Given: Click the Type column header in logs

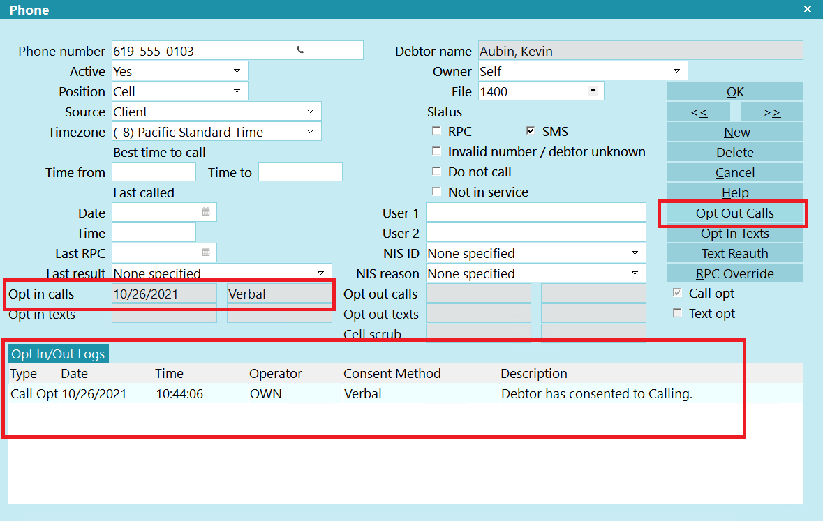Looking at the screenshot, I should click(24, 374).
